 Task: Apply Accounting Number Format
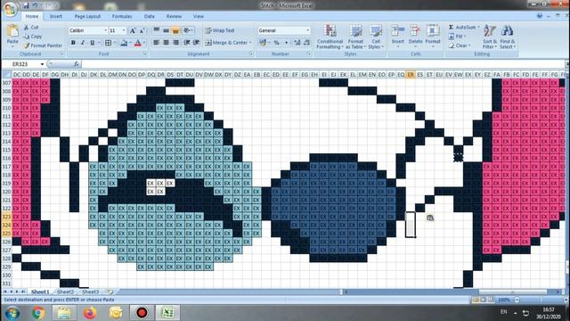[263, 43]
